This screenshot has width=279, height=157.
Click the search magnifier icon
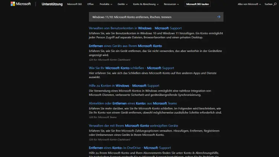tap(275, 4)
